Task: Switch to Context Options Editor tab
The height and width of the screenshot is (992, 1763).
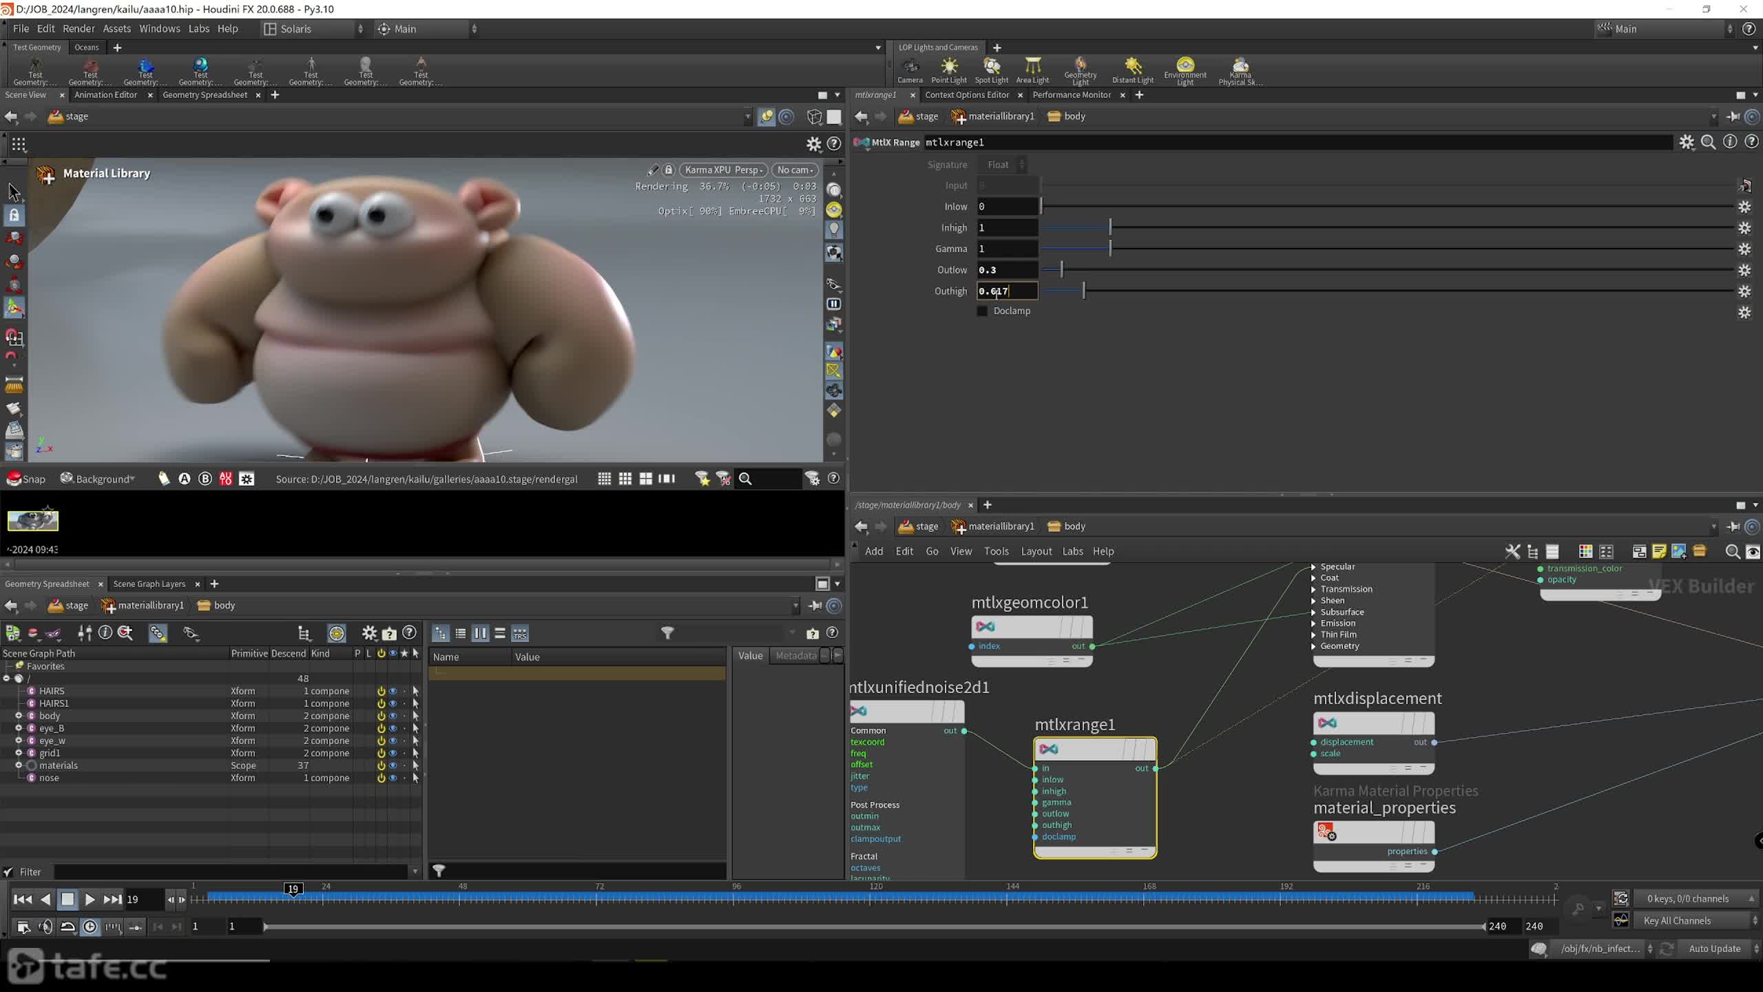Action: coord(967,95)
